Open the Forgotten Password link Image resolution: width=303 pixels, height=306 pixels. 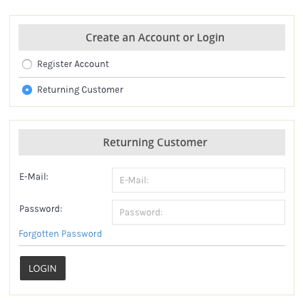coord(60,234)
